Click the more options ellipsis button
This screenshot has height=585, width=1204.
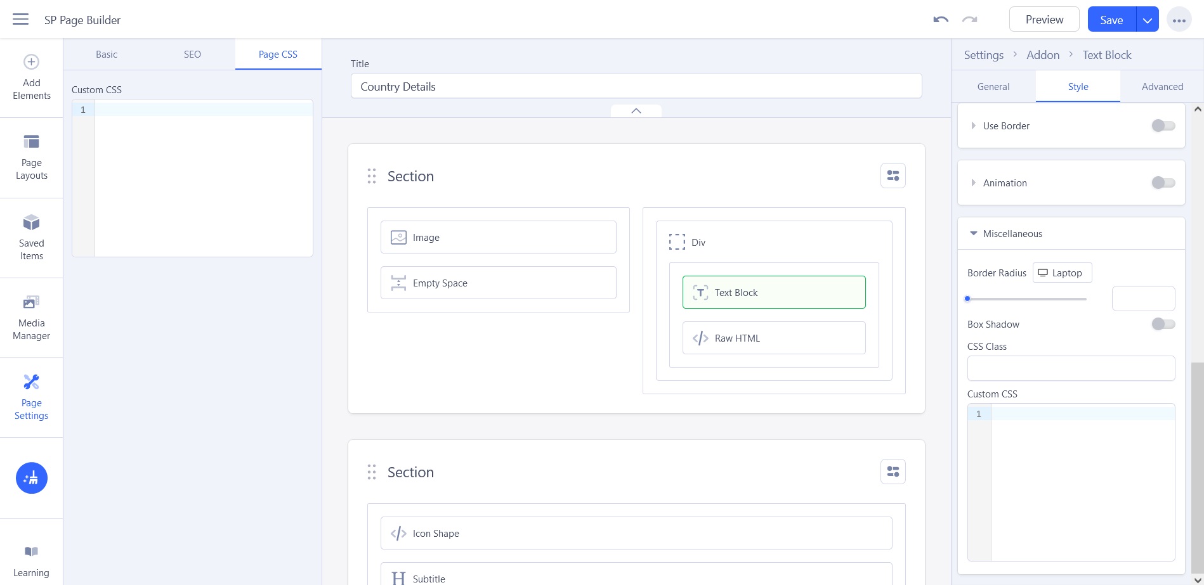click(1179, 20)
